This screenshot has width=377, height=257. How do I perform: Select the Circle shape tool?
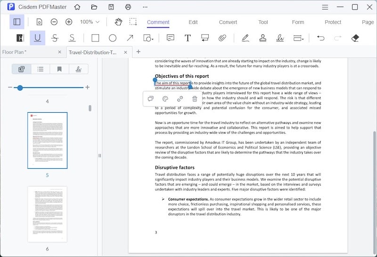pyautogui.click(x=113, y=38)
